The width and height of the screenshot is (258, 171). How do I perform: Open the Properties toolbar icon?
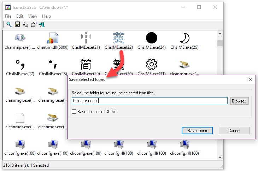point(34,24)
